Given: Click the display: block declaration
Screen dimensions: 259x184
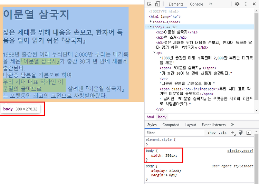Looking at the screenshot, I should [x=166, y=171].
